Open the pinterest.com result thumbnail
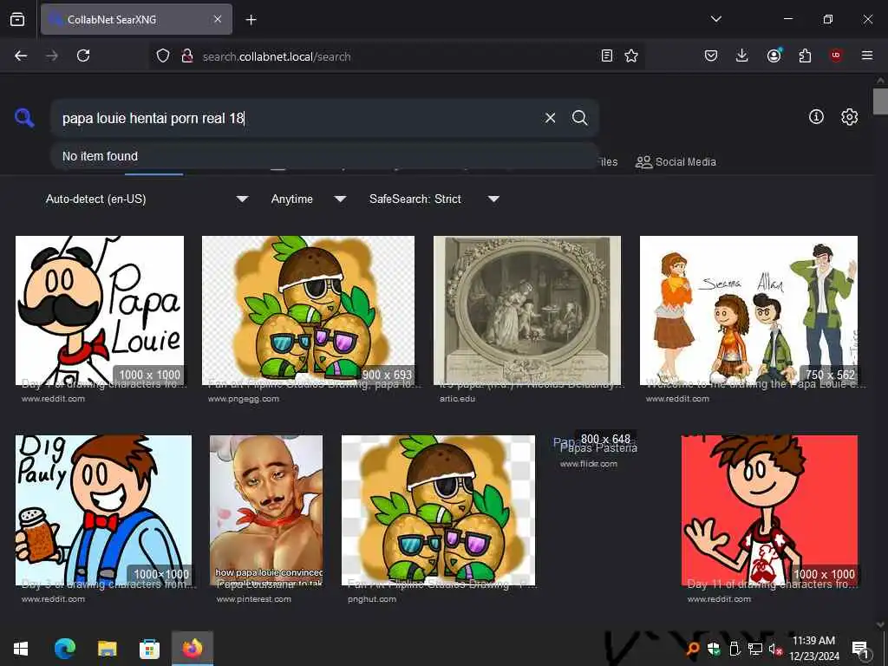 tap(266, 510)
